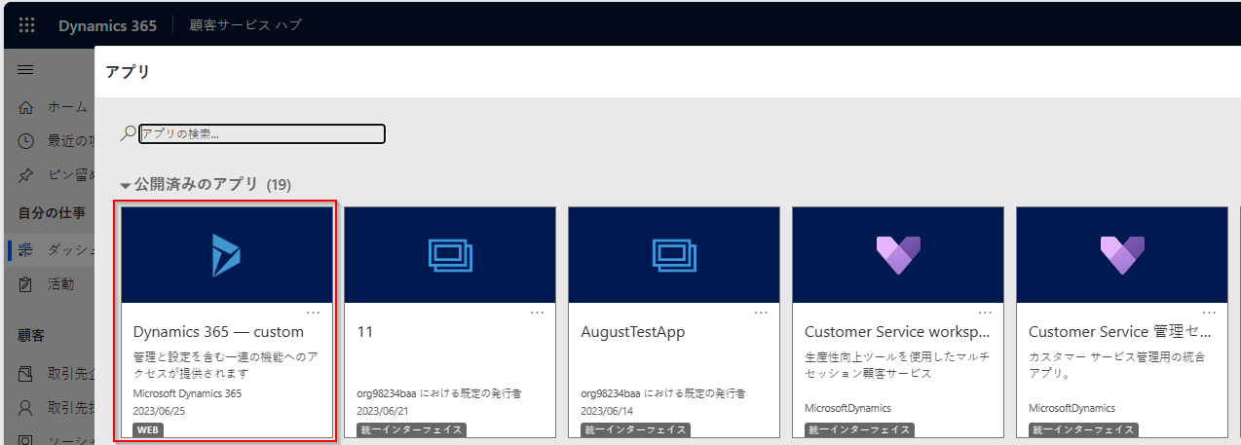Screen dimensions: 1241x445
Task: Click the Dynamics 365 header link
Action: tap(107, 25)
